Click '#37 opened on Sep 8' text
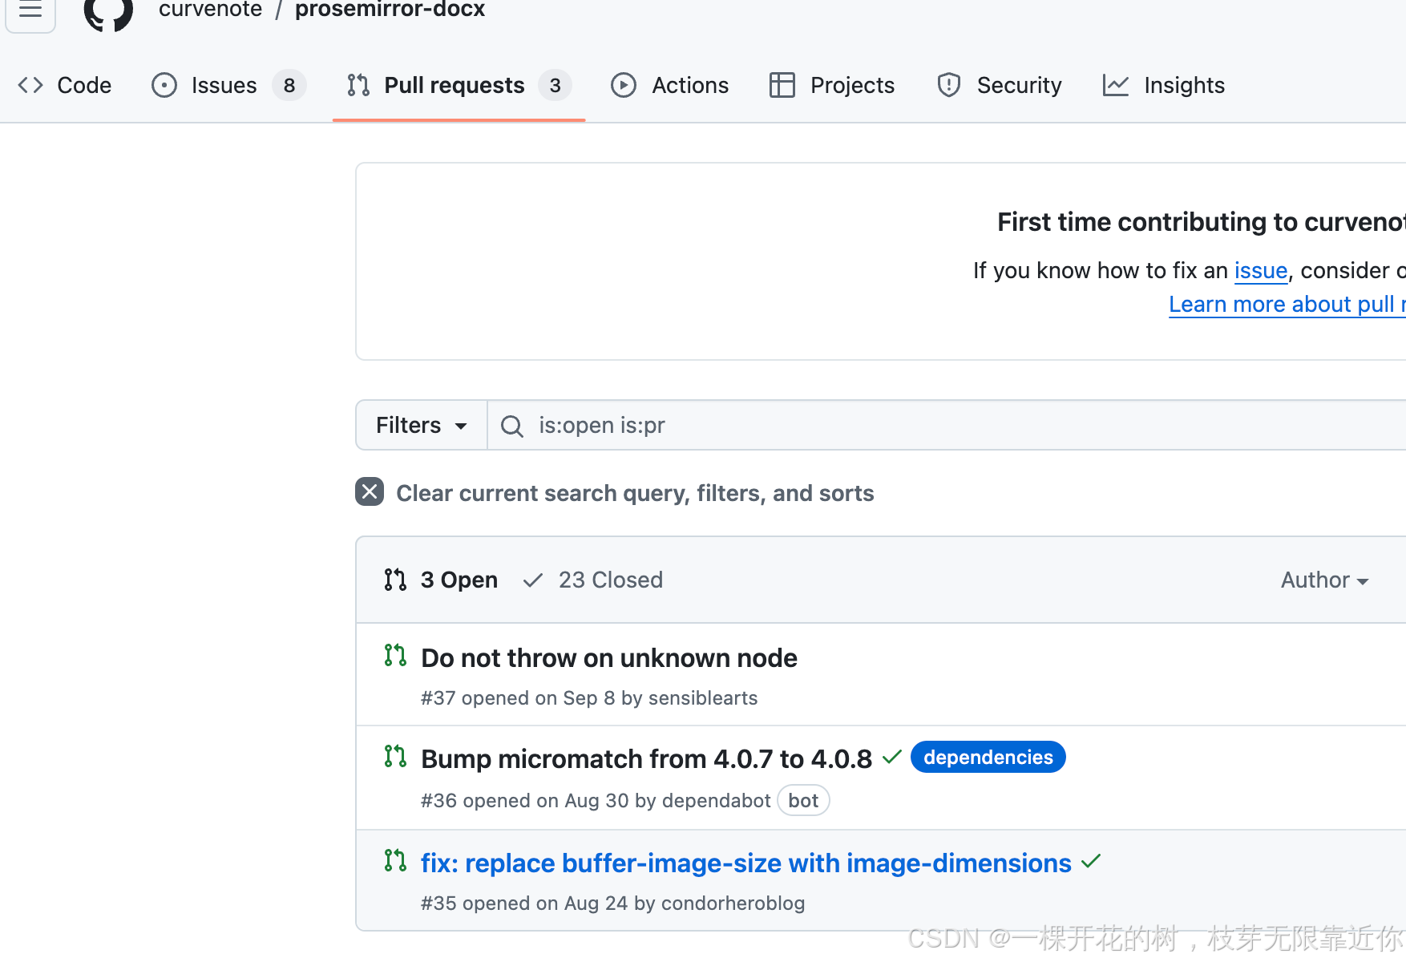 (x=518, y=698)
